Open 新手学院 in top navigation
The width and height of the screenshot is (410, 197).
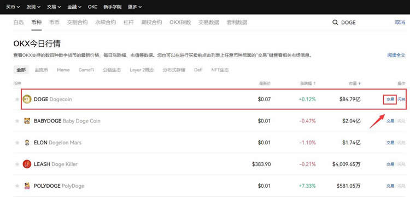113,7
